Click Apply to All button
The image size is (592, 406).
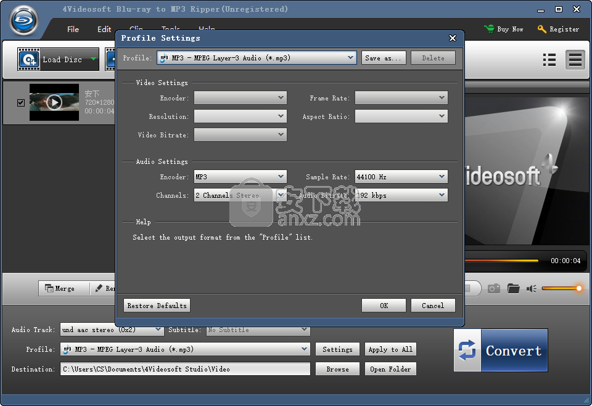point(391,349)
